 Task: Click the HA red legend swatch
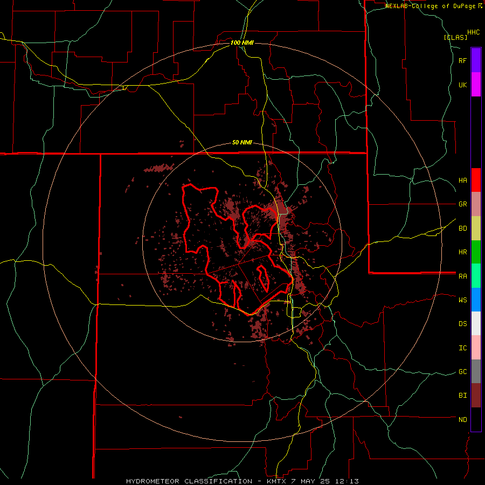click(476, 180)
